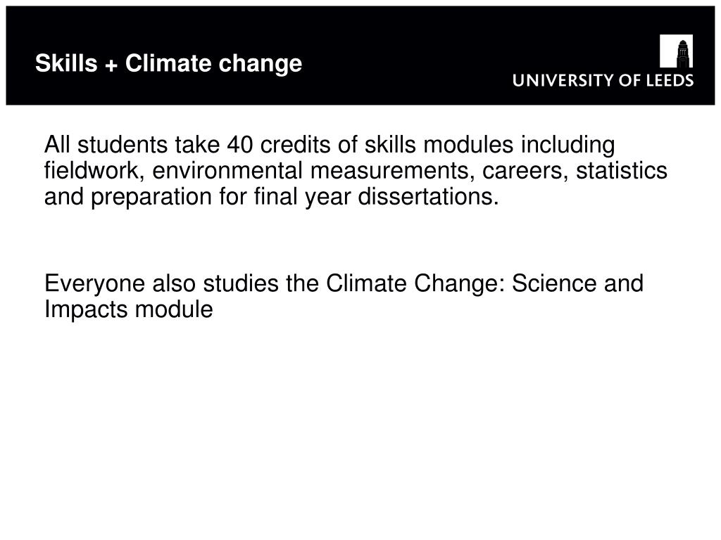The image size is (721, 540).
Task: Click the word "fieldwork" in the body text
Action: point(91,170)
